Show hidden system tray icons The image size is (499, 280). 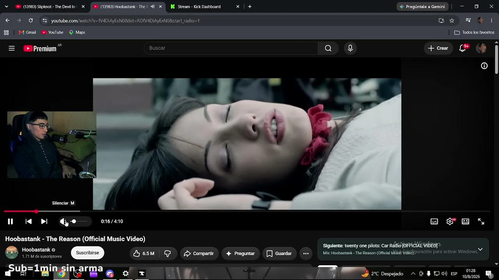pos(413,274)
